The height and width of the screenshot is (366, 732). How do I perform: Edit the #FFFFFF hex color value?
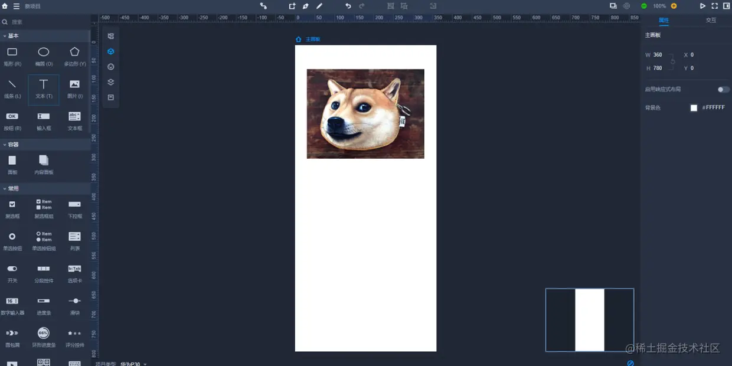coord(713,107)
